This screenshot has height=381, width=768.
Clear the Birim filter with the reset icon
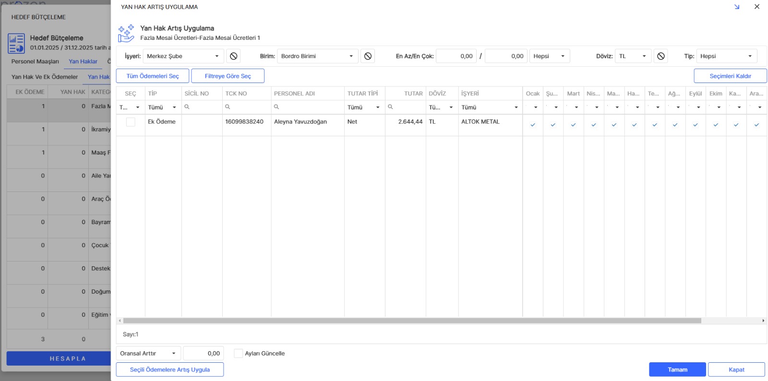pyautogui.click(x=368, y=56)
